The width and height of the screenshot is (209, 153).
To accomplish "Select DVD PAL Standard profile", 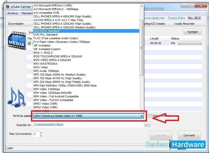I will pyautogui.click(x=86, y=35).
